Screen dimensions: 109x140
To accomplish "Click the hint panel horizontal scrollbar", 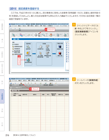I will [67, 70].
